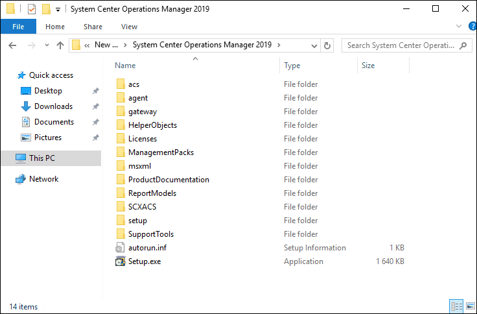Screen dimensions: 477x314
Task: Open Pictures in navigation pane
Action: click(x=48, y=138)
